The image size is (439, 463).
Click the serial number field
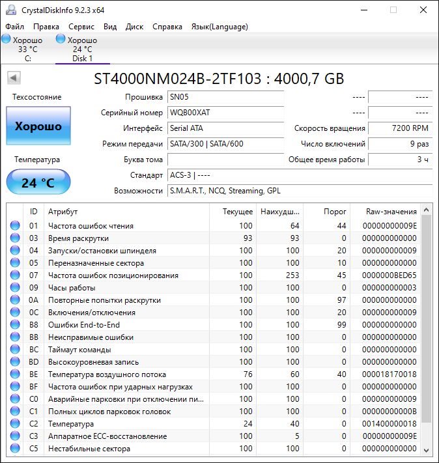click(225, 113)
